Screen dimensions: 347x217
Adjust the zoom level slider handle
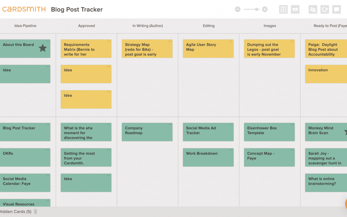pos(256,9)
